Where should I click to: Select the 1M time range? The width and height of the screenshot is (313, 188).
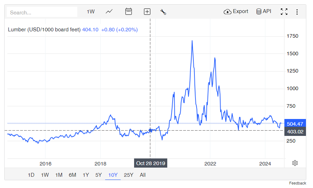click(59, 175)
